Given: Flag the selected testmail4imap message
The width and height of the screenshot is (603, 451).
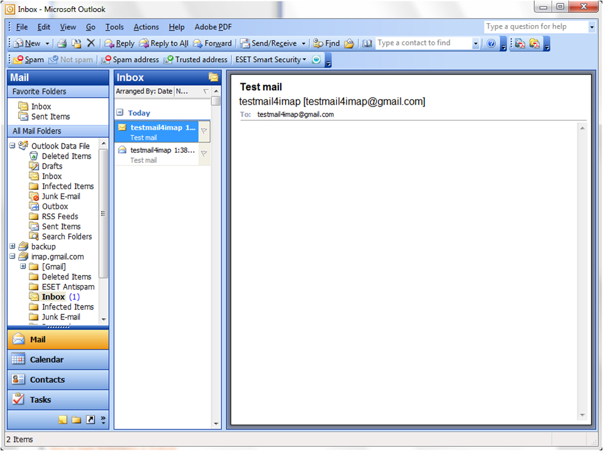Looking at the screenshot, I should [x=204, y=132].
